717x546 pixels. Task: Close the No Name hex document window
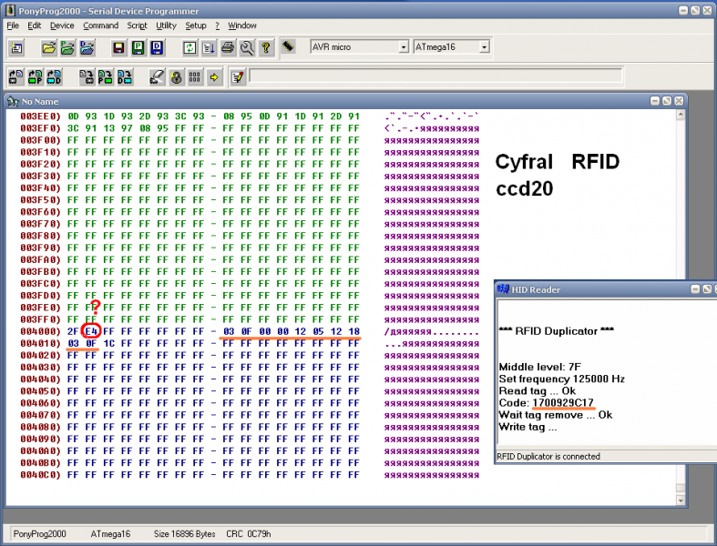click(x=678, y=100)
